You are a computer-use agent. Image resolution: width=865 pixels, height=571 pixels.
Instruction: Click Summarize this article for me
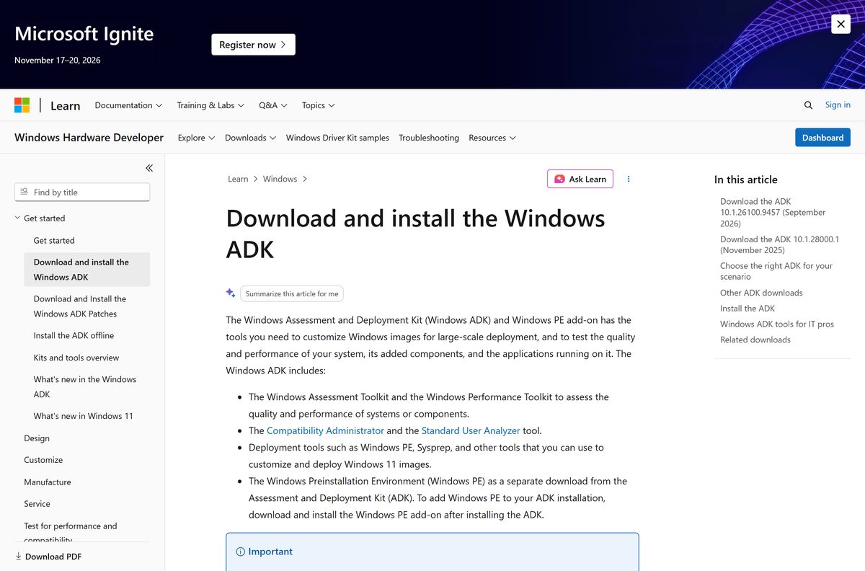(292, 293)
